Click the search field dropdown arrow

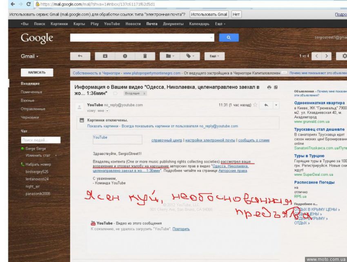coord(211,38)
